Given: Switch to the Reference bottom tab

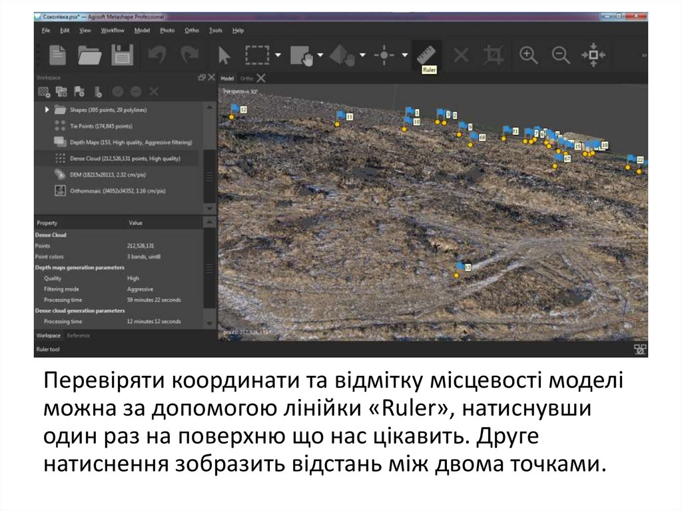Looking at the screenshot, I should (x=79, y=336).
